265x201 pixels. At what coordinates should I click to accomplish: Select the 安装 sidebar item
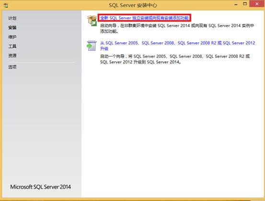(12, 27)
